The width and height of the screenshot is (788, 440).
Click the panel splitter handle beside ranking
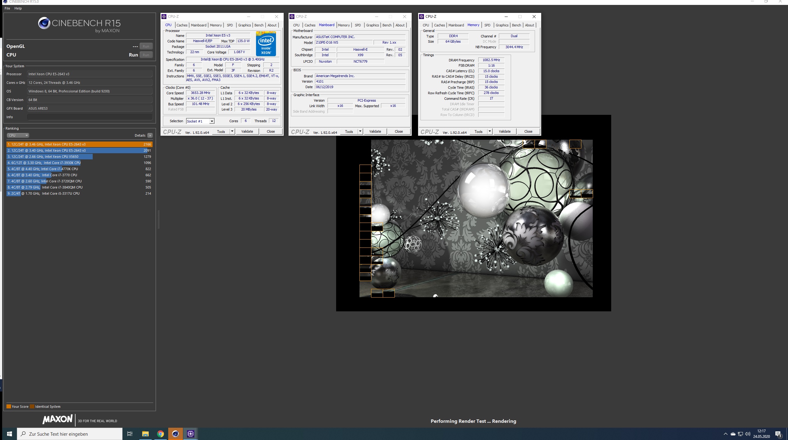tap(158, 219)
